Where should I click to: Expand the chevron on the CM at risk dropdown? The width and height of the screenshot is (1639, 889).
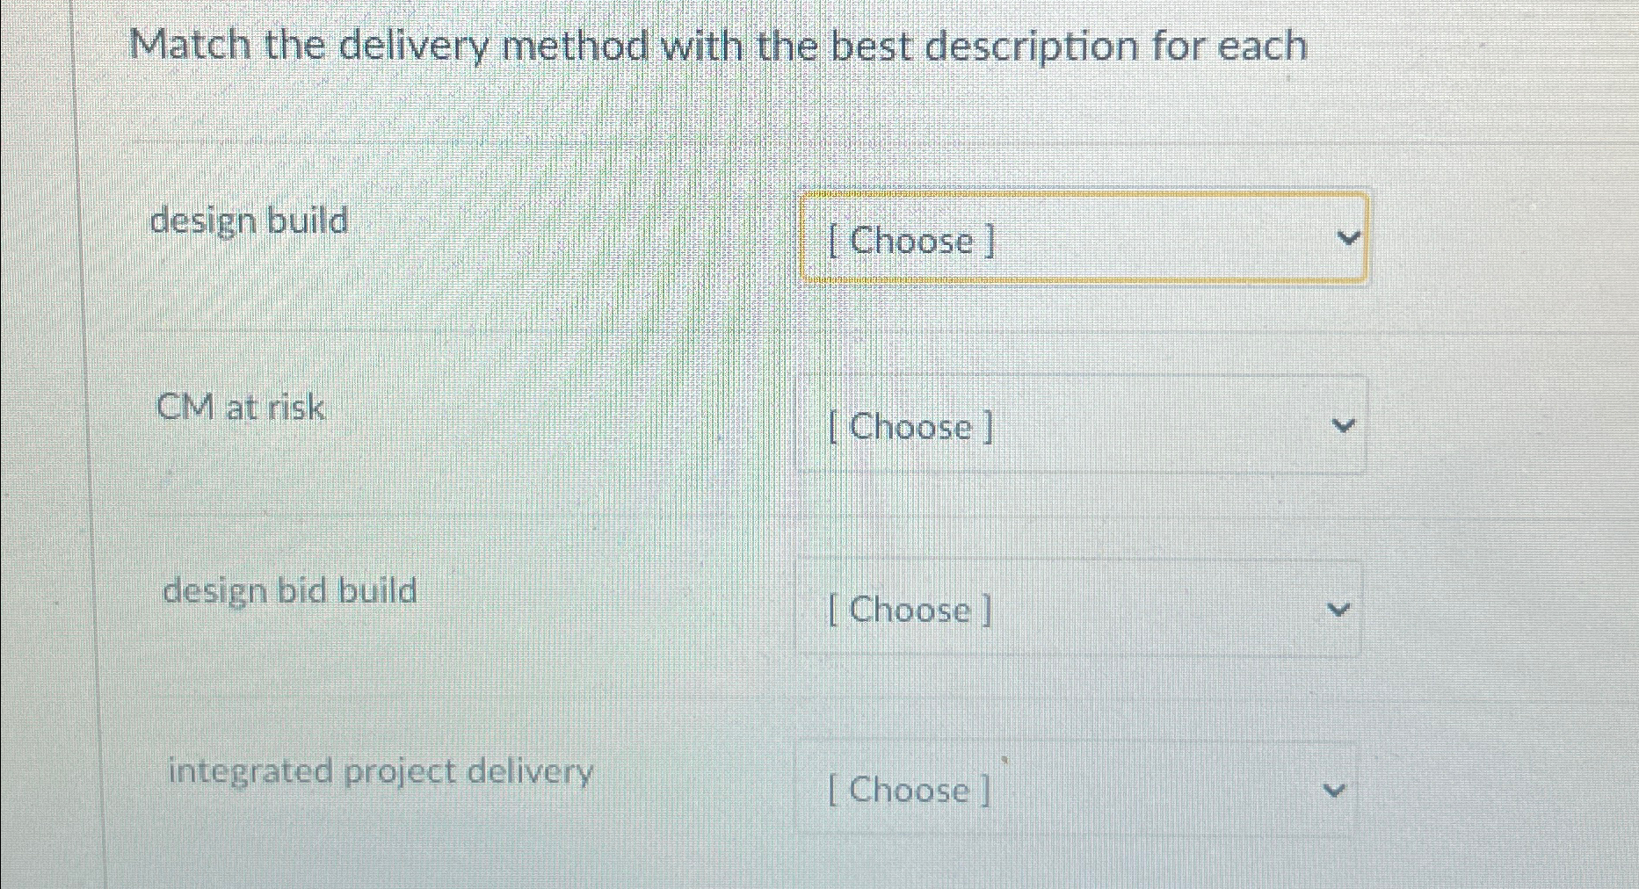pos(1343,425)
